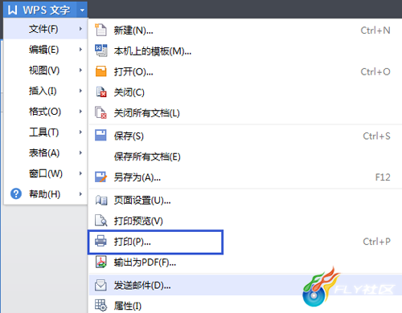This screenshot has width=402, height=313.
Task: Expand the 插入(I) submenu arrow
Action: 80,91
